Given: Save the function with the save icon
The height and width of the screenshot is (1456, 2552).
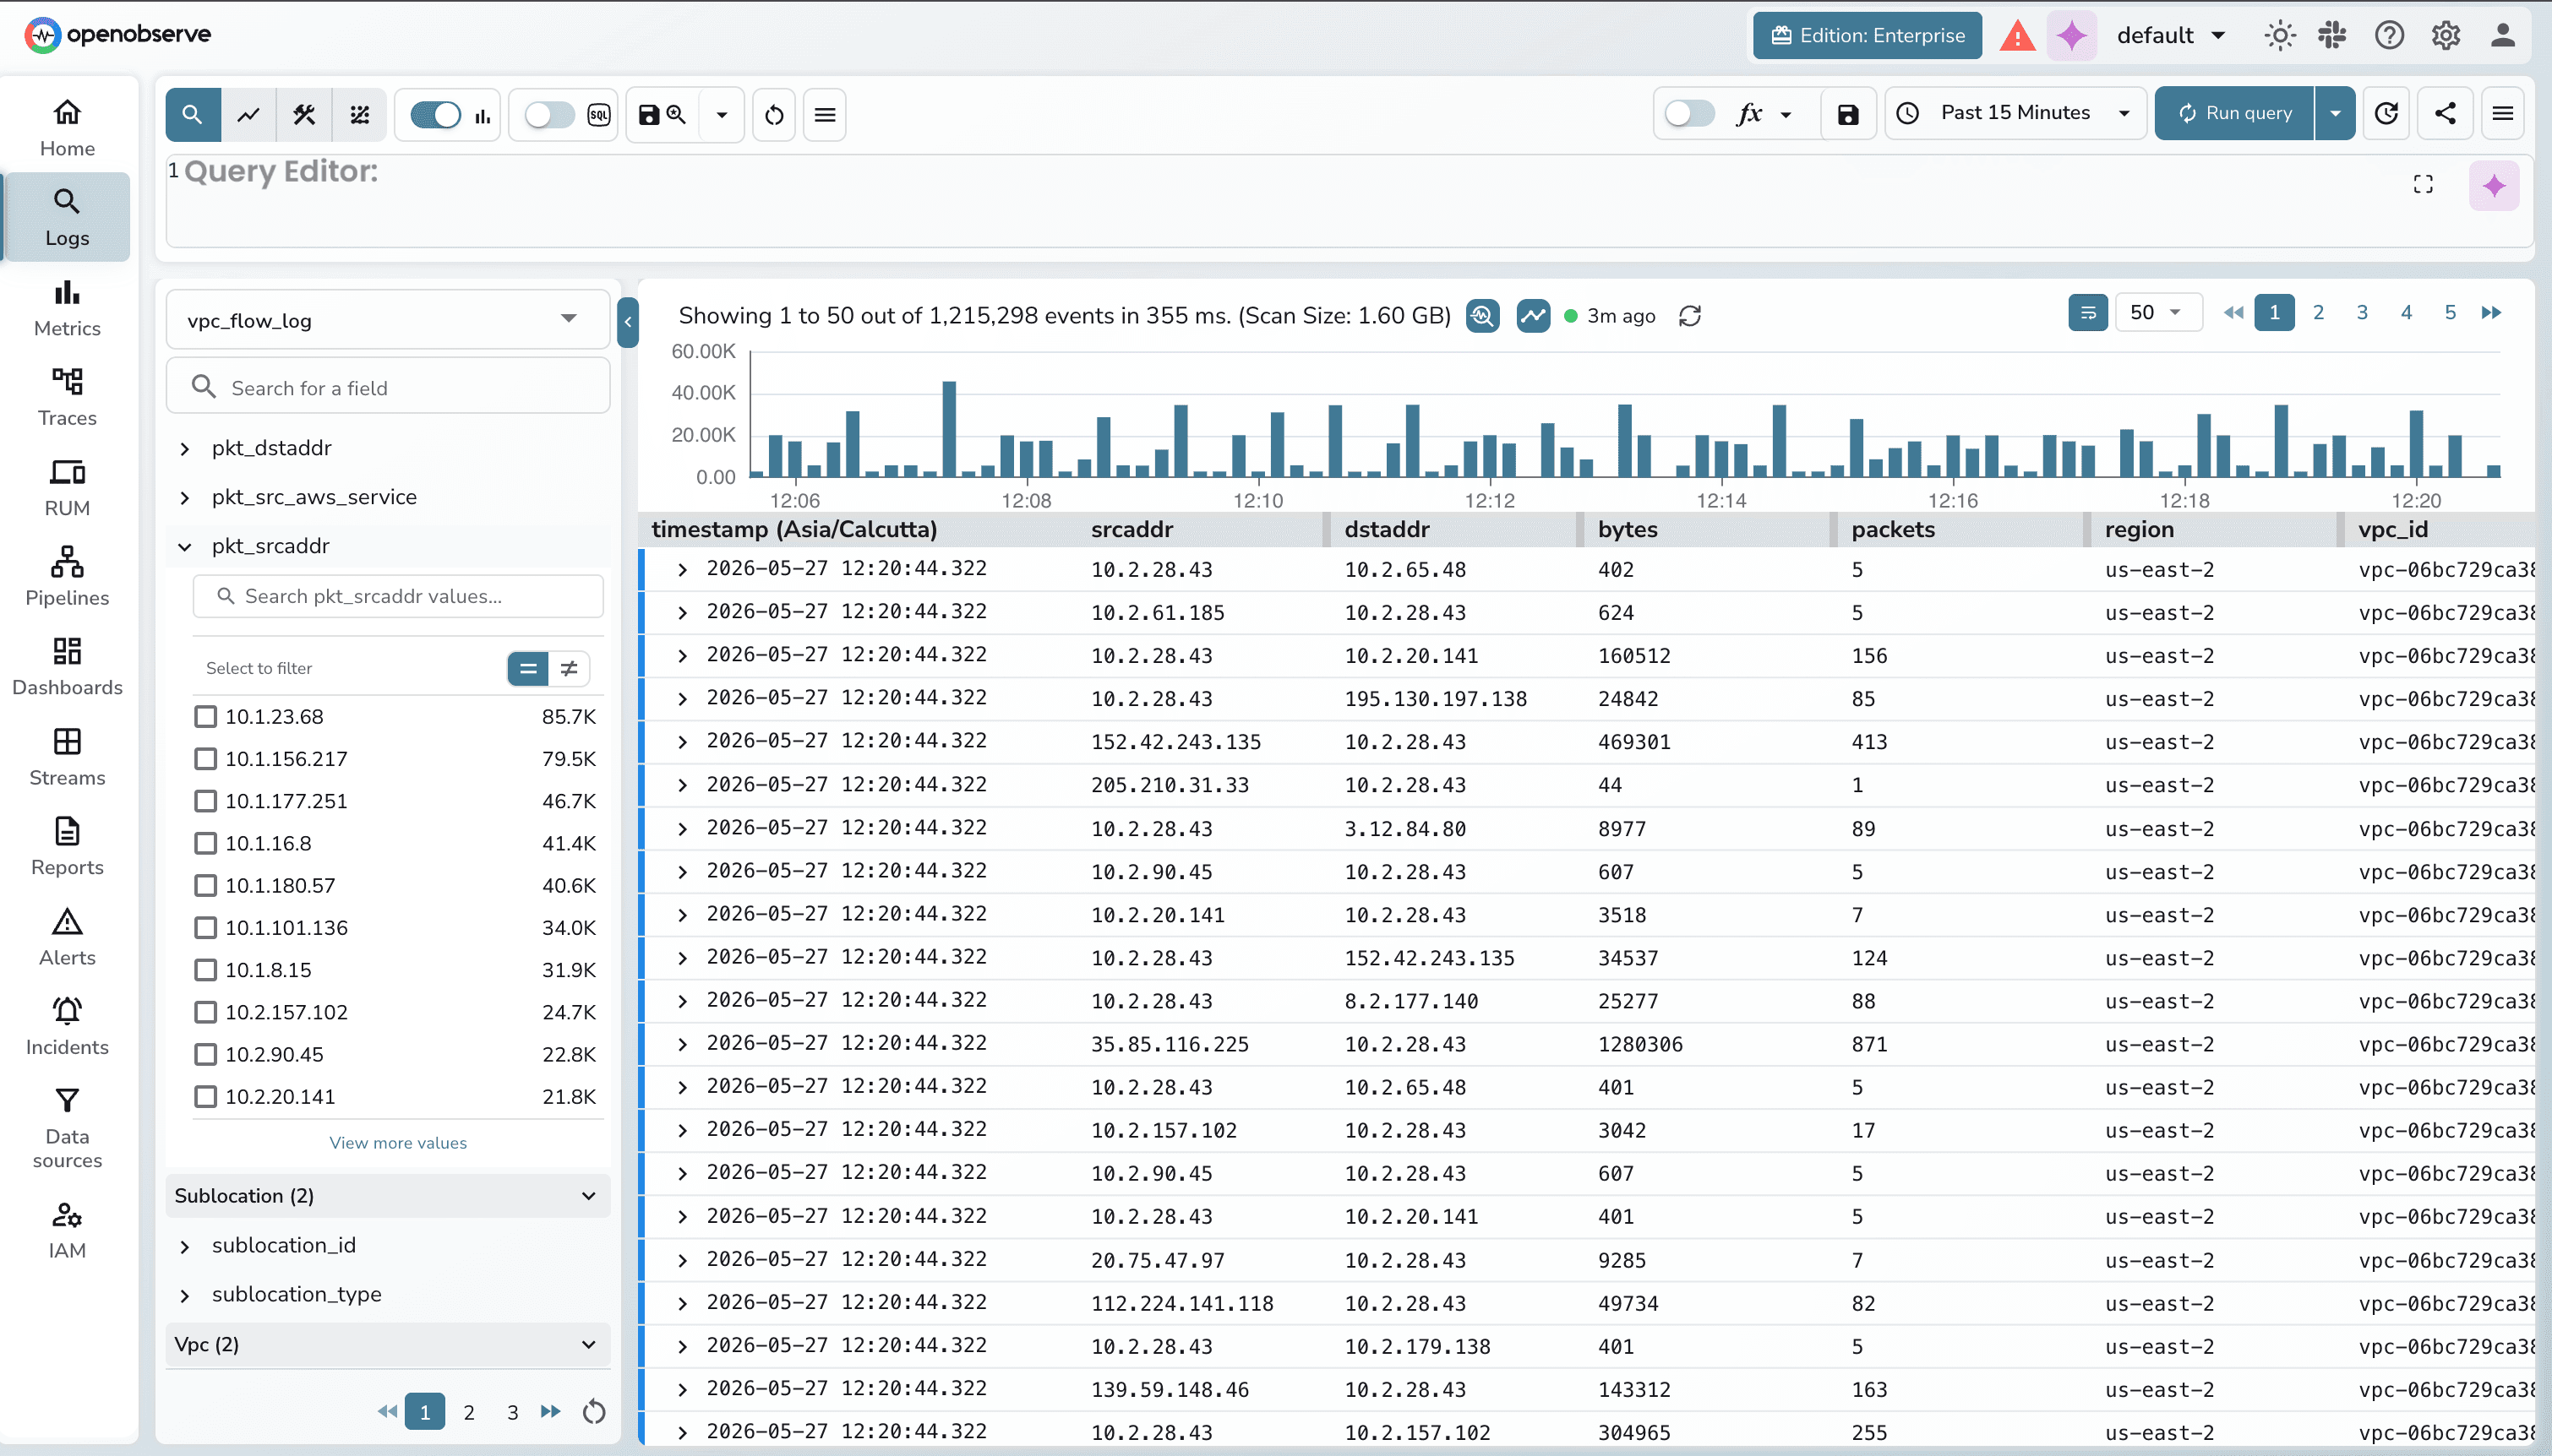Looking at the screenshot, I should pos(1848,115).
